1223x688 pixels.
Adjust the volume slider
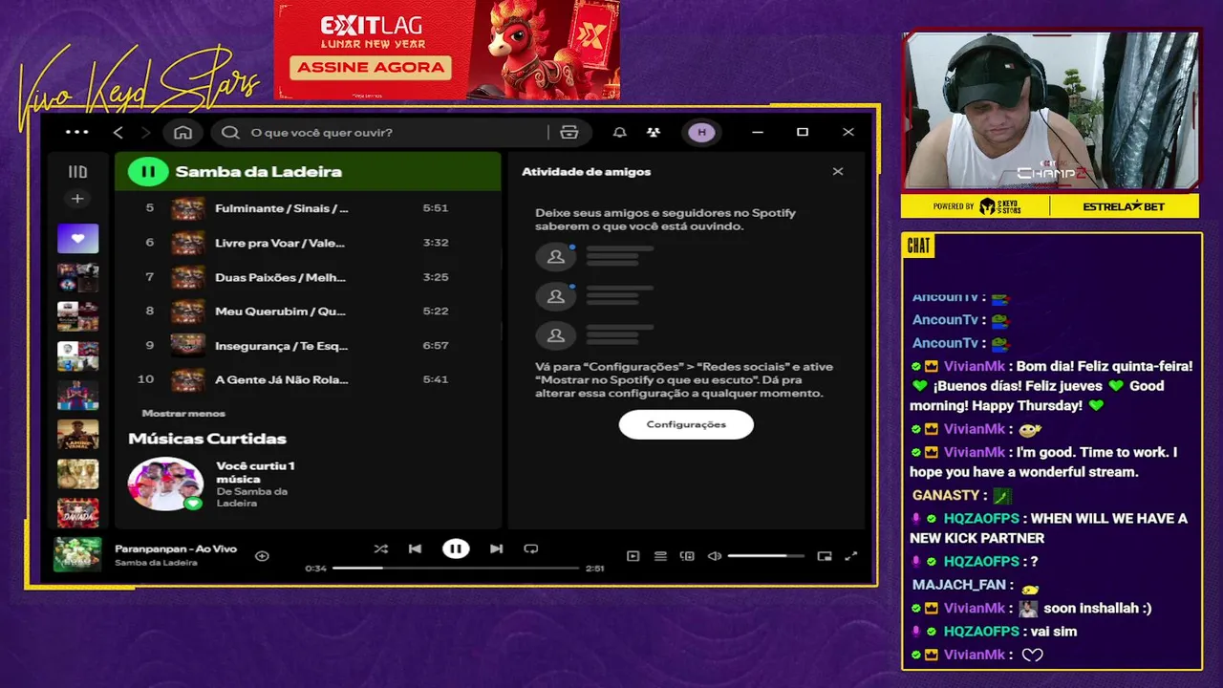[766, 556]
